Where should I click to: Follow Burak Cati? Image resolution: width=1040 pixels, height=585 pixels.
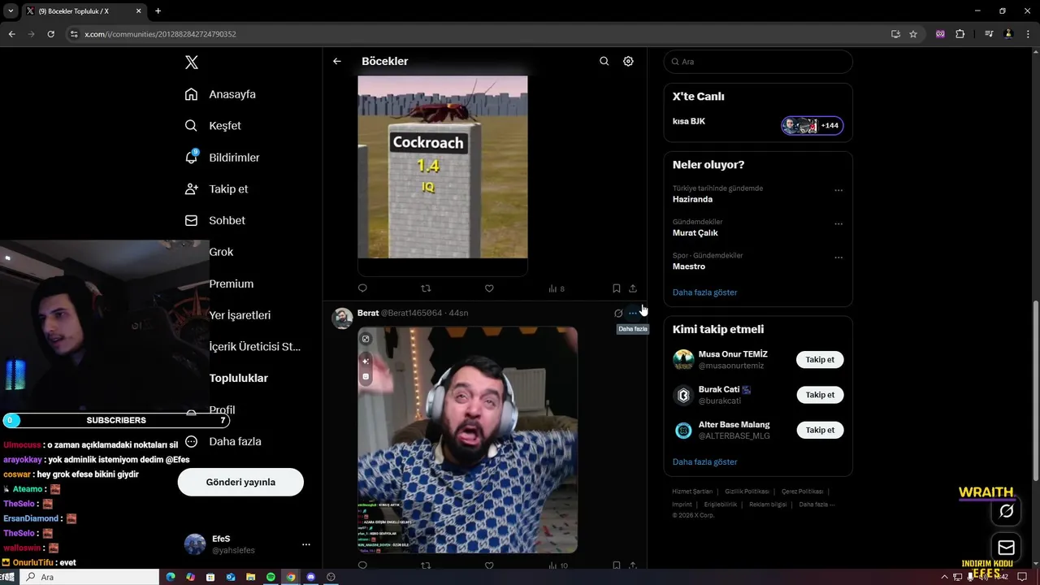820,395
